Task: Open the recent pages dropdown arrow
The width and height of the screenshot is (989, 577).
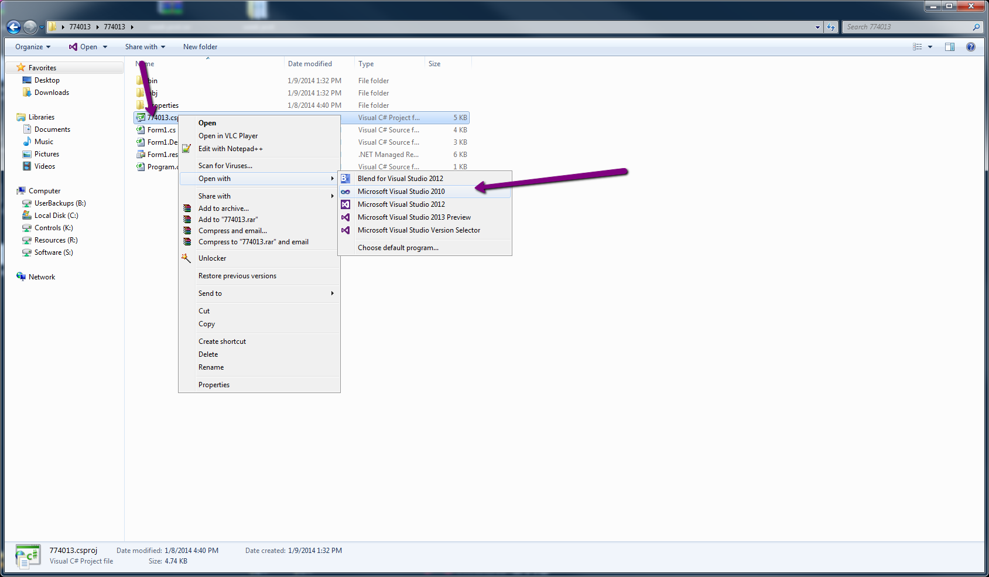Action: pos(42,27)
